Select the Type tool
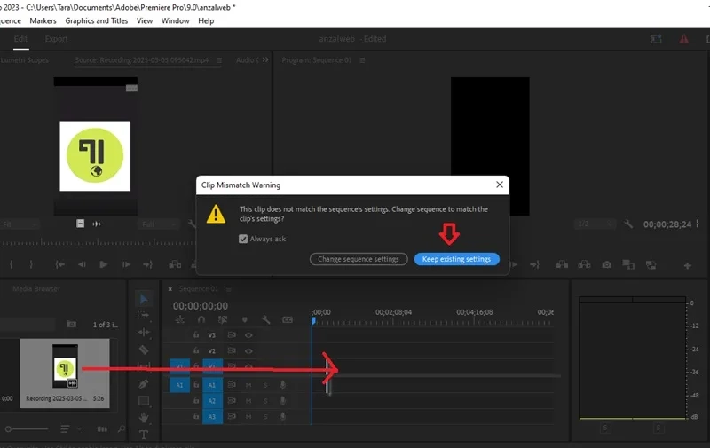The height and width of the screenshot is (448, 710). point(144,435)
